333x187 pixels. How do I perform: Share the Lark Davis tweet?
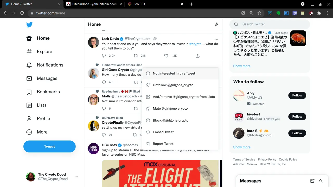pos(197,56)
